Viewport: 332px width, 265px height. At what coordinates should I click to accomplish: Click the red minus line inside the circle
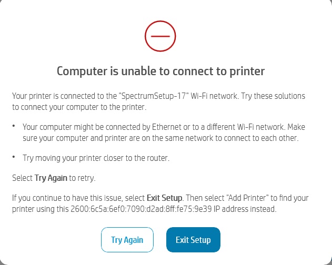click(160, 36)
